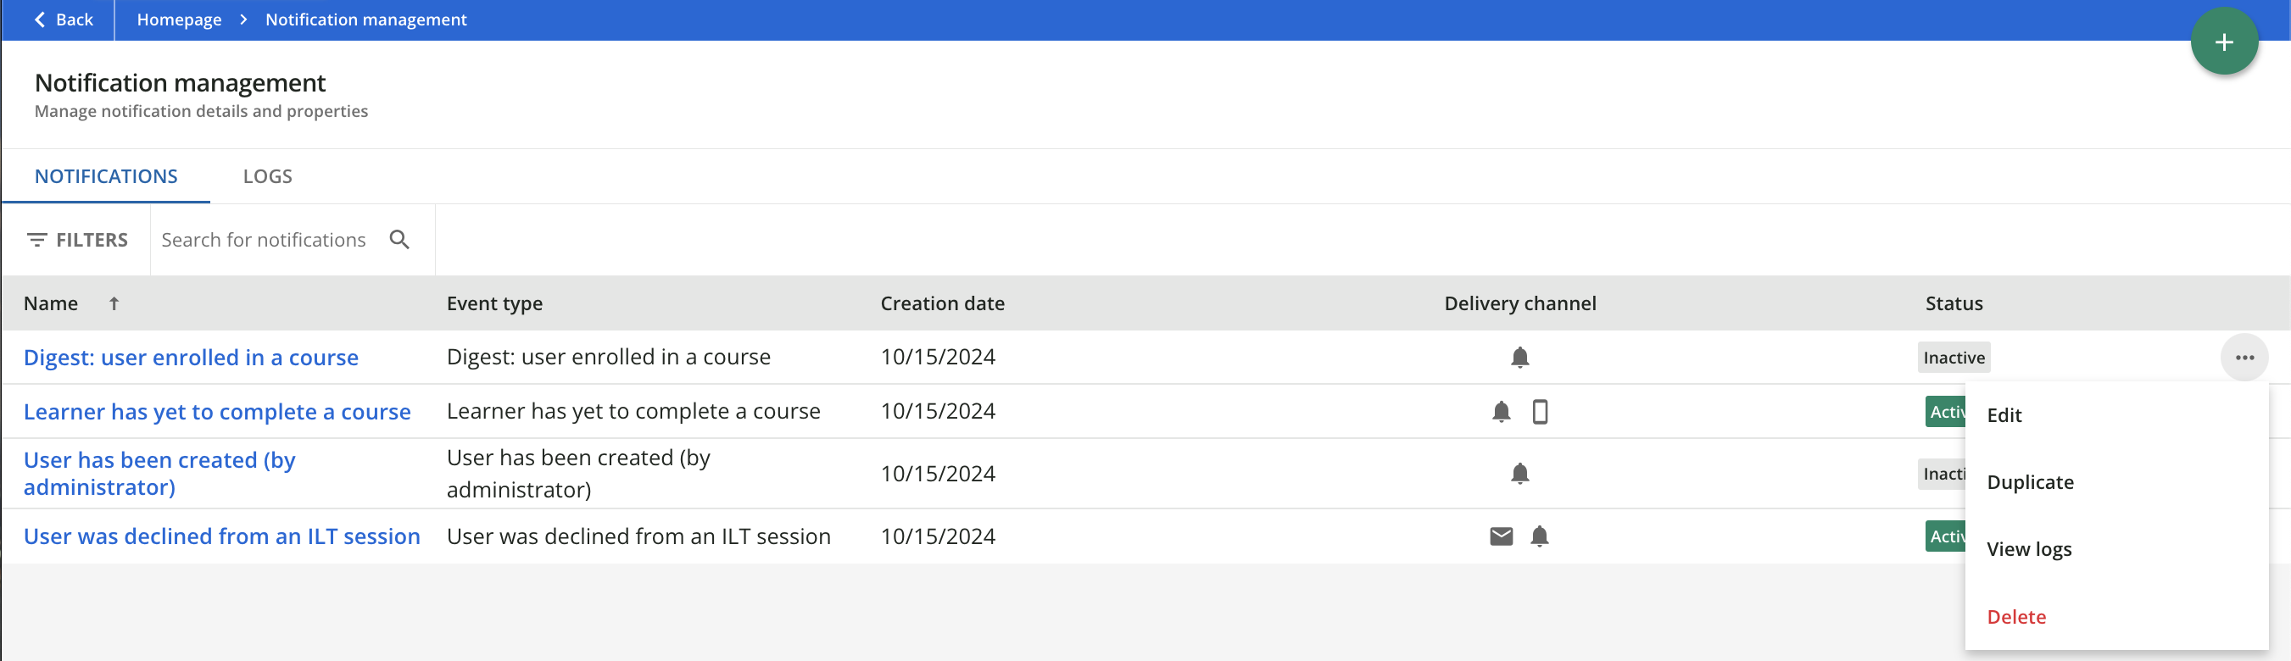This screenshot has height=661, width=2291.
Task: Click Event type cell 'User was declined from an ILT session'
Action: click(x=638, y=536)
